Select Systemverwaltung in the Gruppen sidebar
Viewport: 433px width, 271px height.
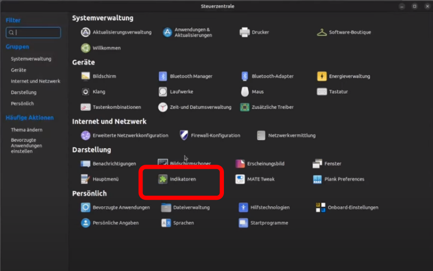click(x=31, y=59)
